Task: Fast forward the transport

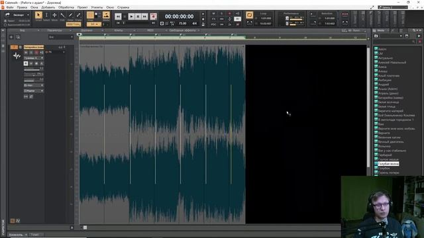Action: pyautogui.click(x=144, y=17)
